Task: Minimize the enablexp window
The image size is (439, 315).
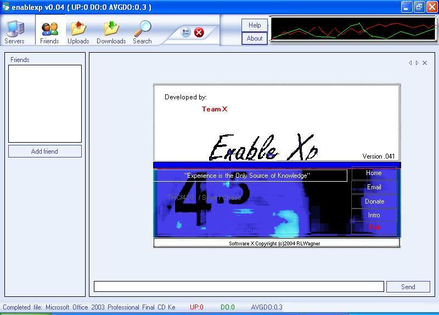Action: coord(406,7)
